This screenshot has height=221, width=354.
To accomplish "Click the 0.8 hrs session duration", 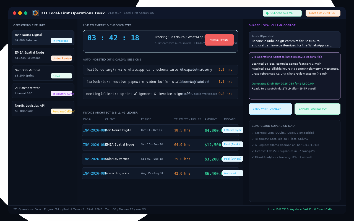I will 225,94.
